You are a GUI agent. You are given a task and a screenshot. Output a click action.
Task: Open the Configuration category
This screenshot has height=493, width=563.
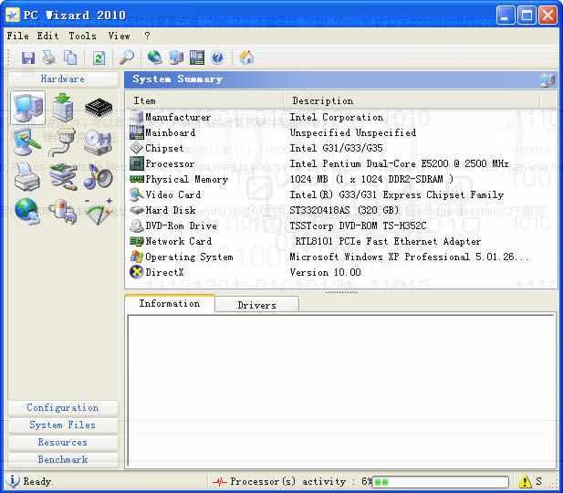pyautogui.click(x=63, y=407)
